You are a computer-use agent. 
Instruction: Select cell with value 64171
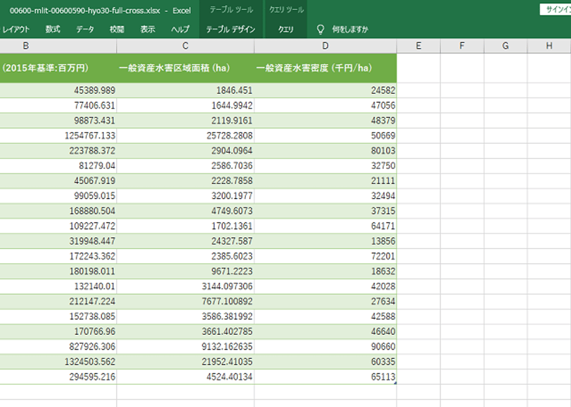tap(325, 226)
